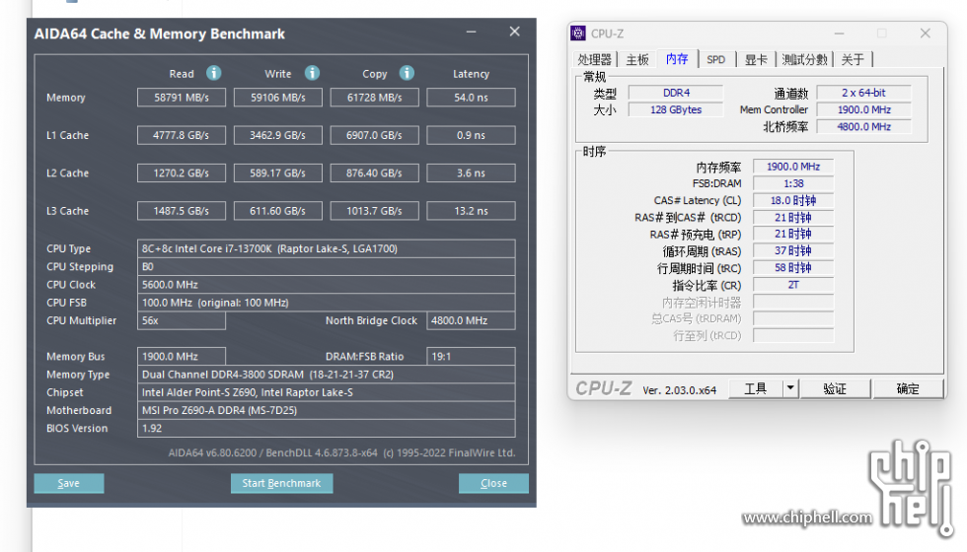This screenshot has height=552, width=967.
Task: Click the FSB:DRAM 1:38 value in CPU-Z
Action: click(x=793, y=183)
